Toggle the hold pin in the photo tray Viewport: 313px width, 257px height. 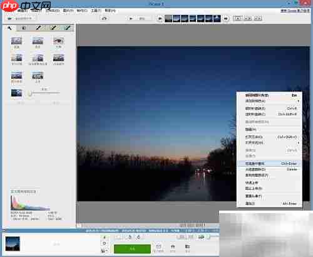(105, 237)
